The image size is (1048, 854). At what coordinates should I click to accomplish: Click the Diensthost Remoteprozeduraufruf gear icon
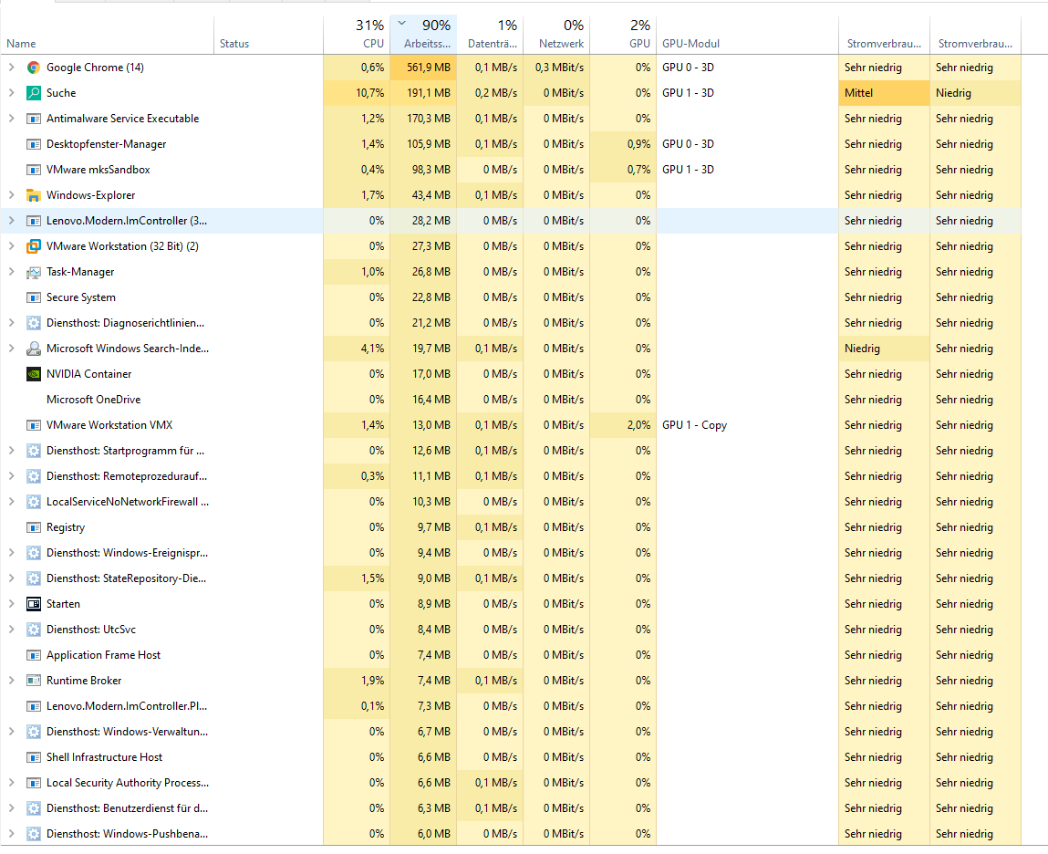34,476
